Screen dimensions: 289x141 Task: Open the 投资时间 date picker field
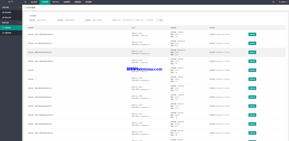pos(73,20)
